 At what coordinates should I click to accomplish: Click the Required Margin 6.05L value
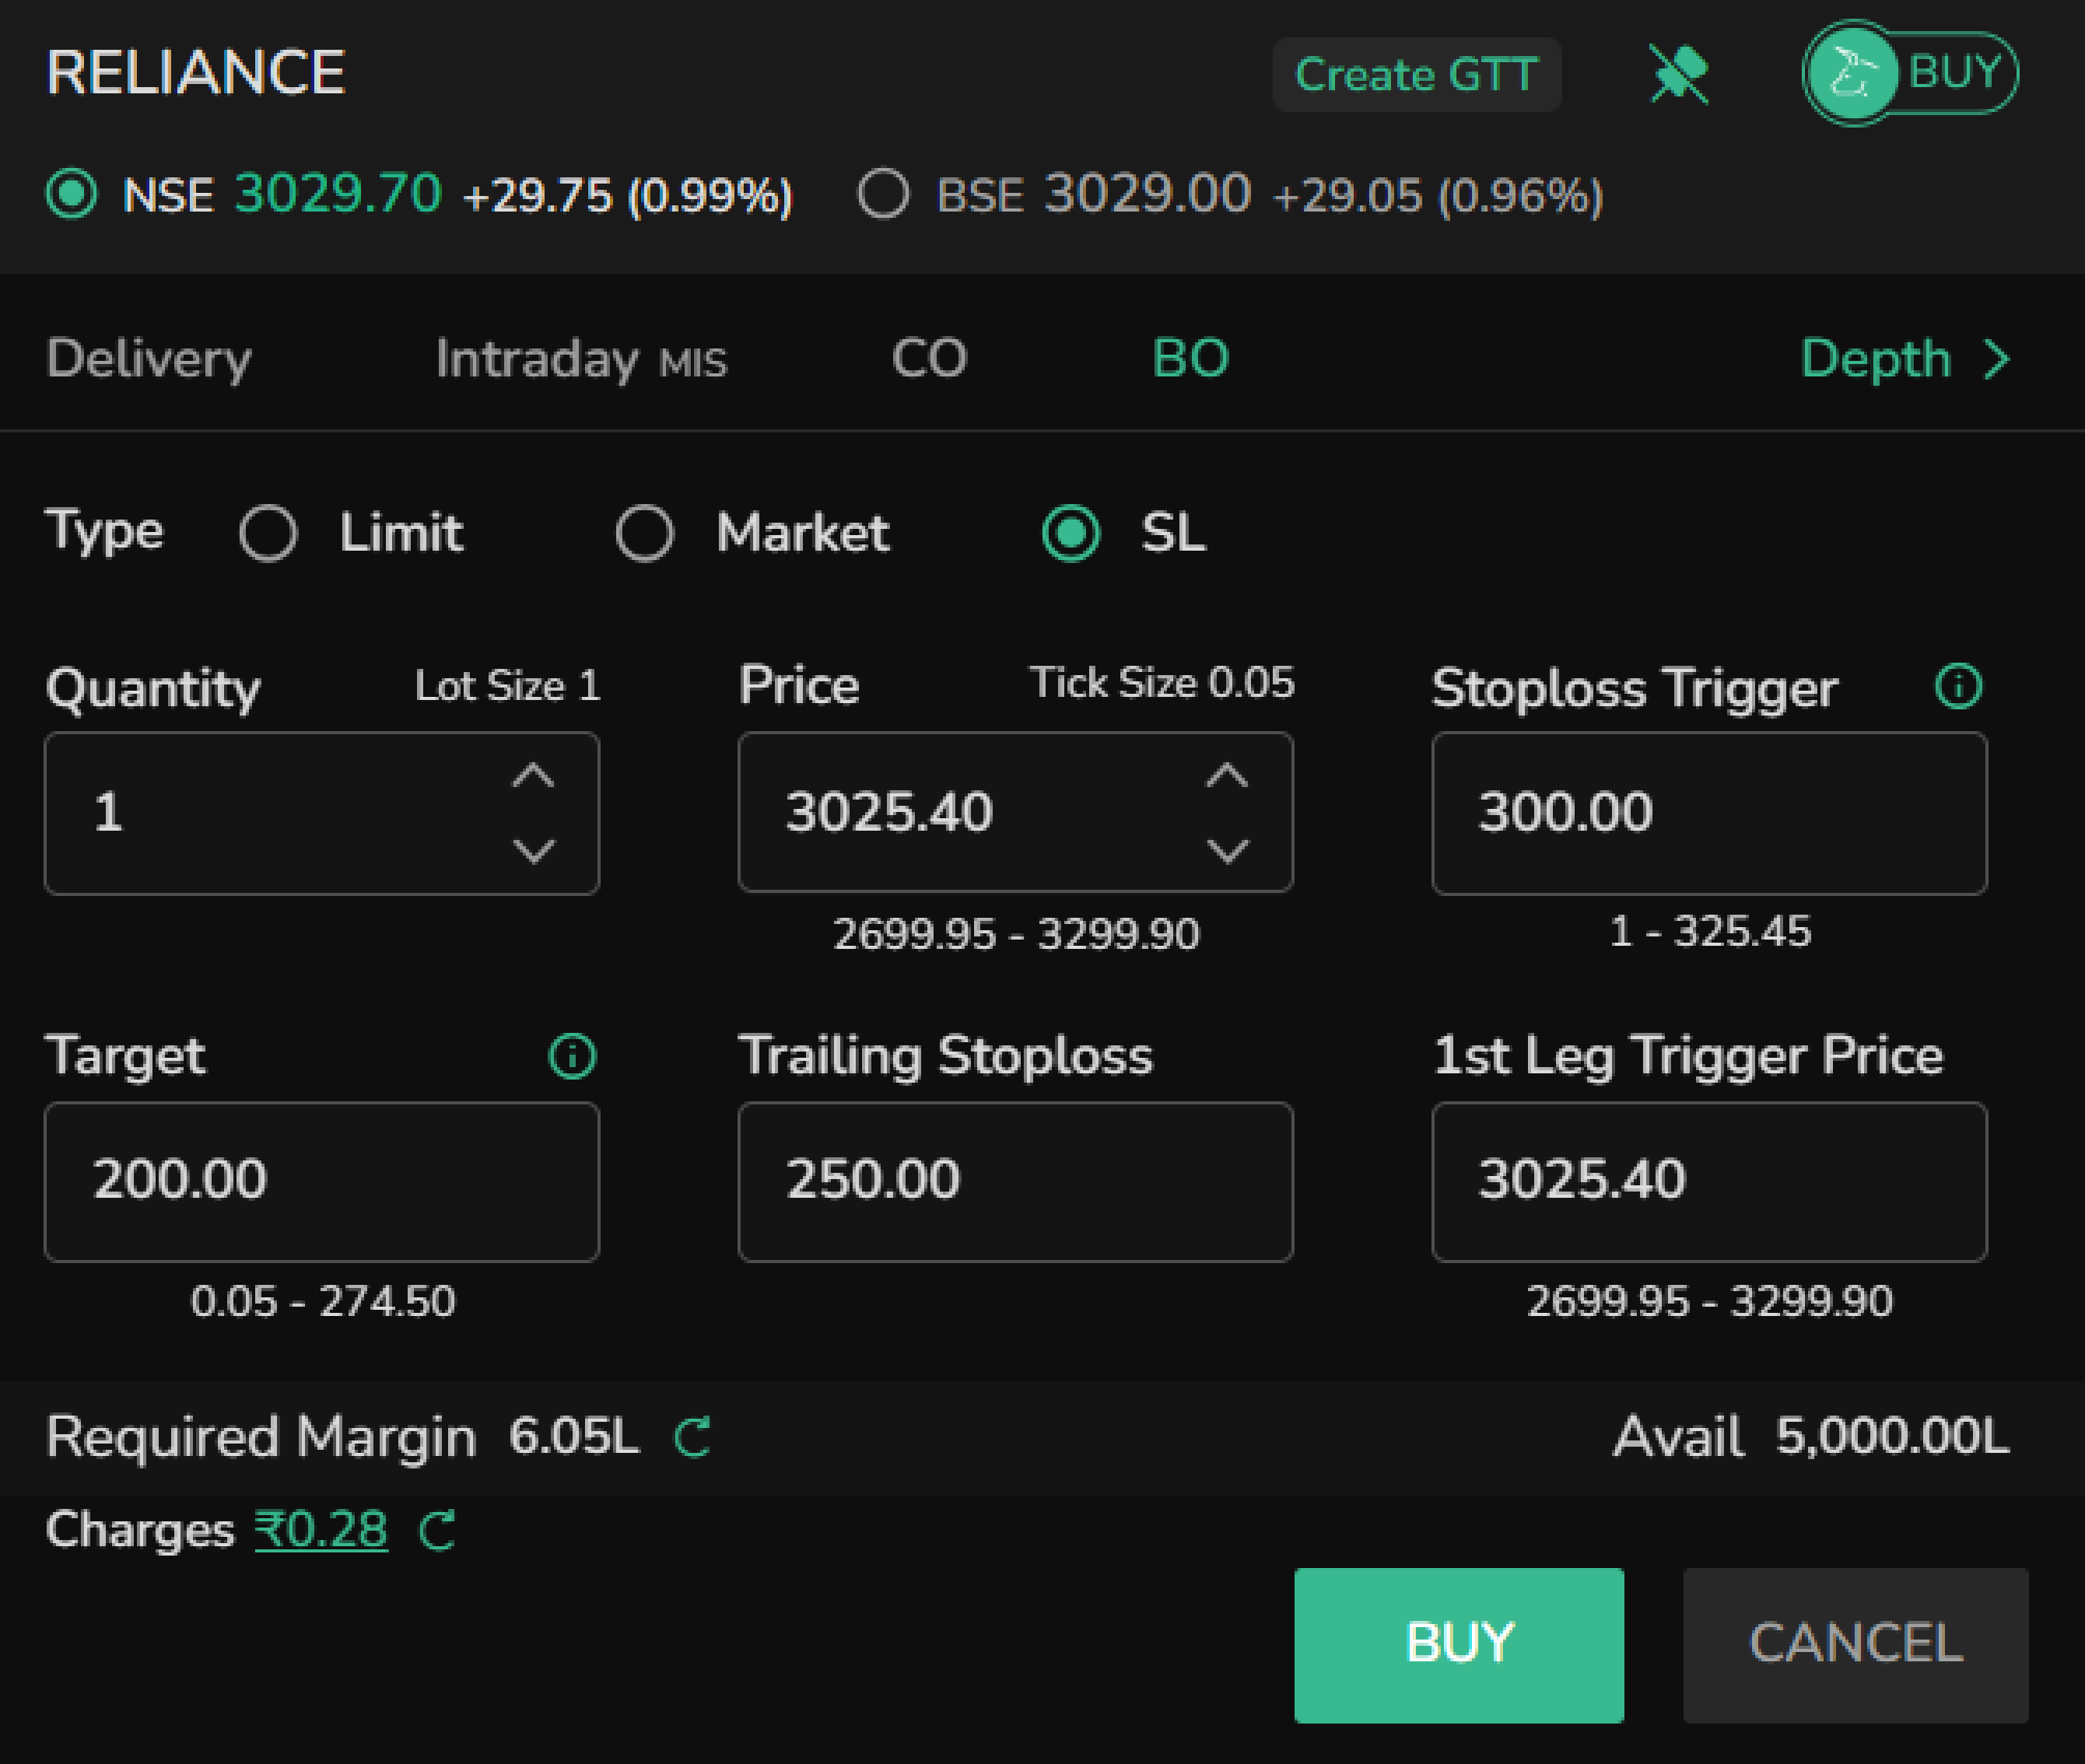tap(574, 1437)
